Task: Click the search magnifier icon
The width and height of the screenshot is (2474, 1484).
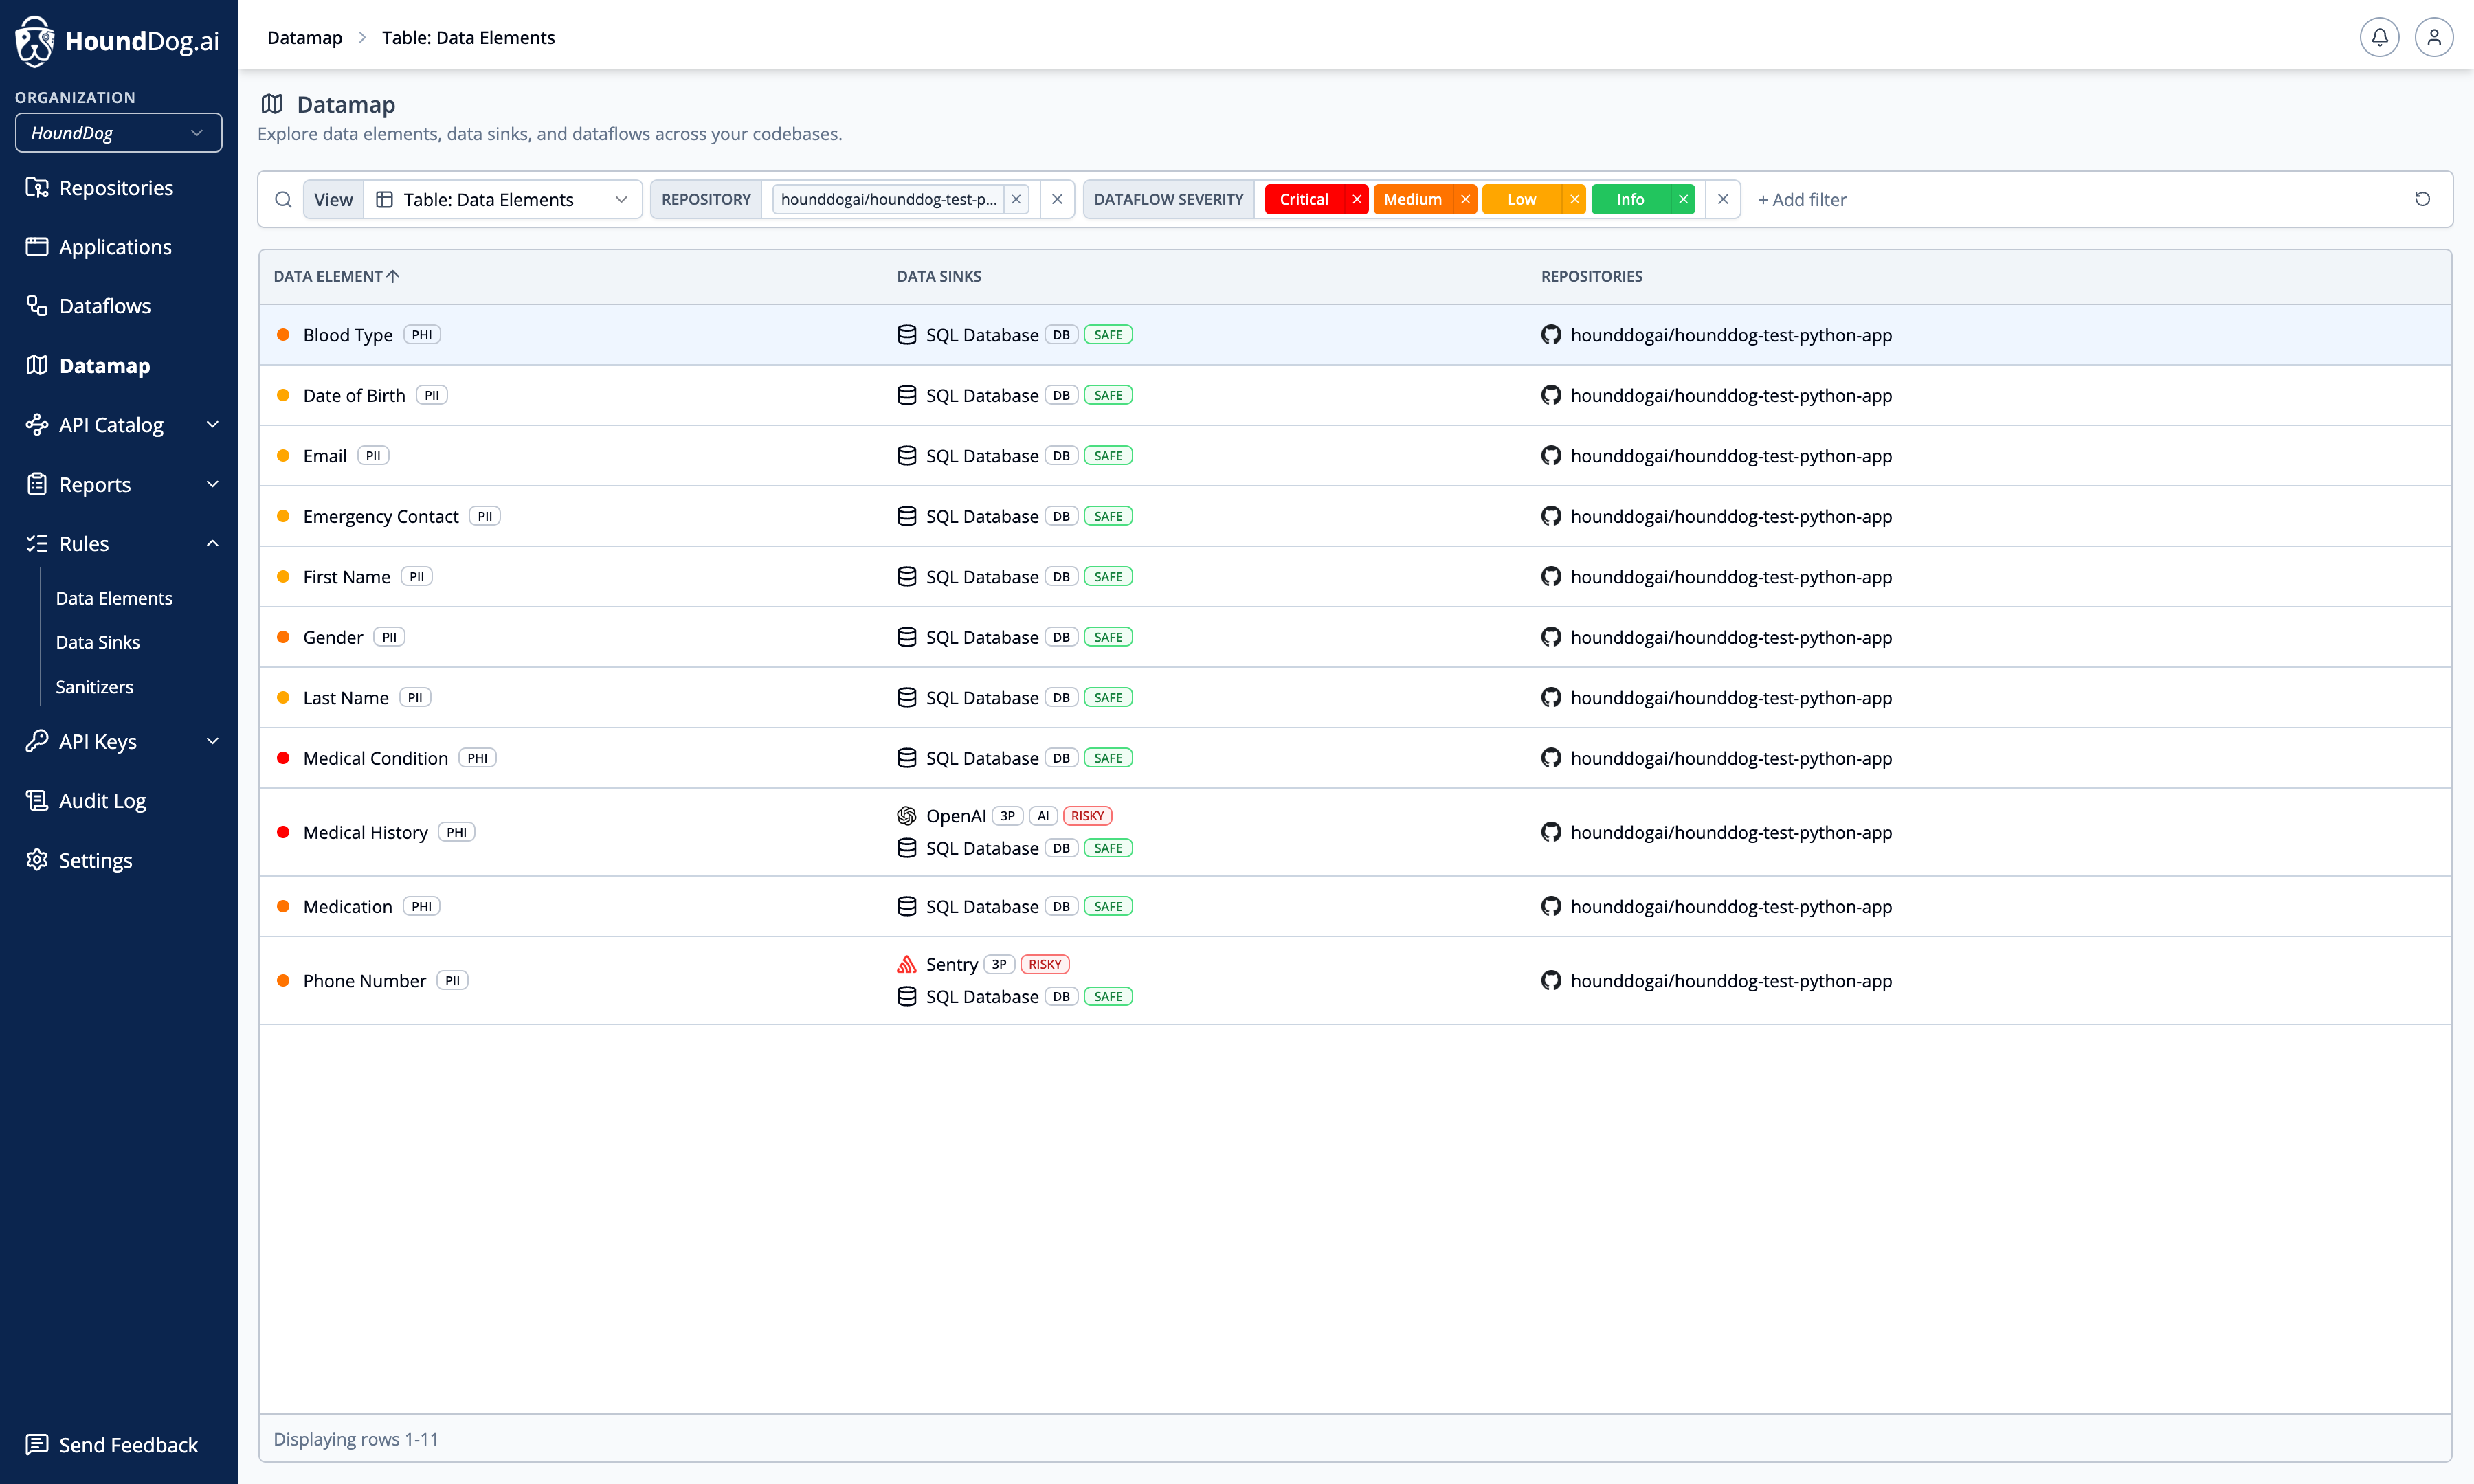Action: [x=284, y=199]
